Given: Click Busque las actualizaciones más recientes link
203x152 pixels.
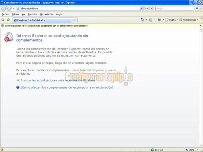Looking at the screenshot, I should point(59,80).
